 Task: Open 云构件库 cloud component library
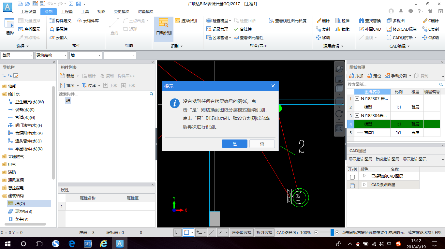pyautogui.click(x=88, y=21)
